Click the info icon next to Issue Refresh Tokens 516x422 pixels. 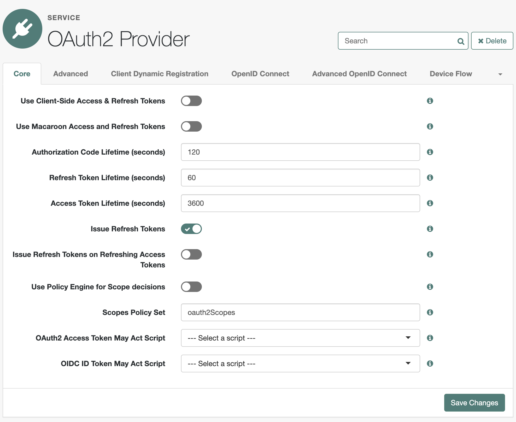(430, 229)
